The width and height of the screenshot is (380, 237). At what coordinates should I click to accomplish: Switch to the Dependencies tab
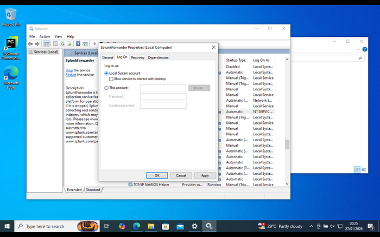(158, 57)
